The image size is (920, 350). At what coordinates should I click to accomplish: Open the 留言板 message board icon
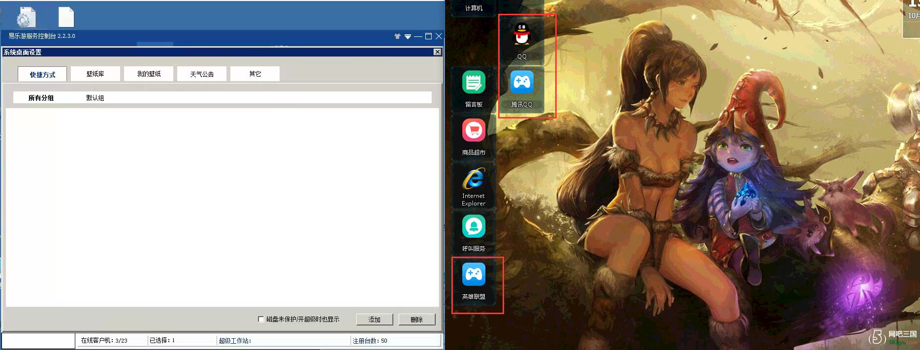click(x=474, y=83)
